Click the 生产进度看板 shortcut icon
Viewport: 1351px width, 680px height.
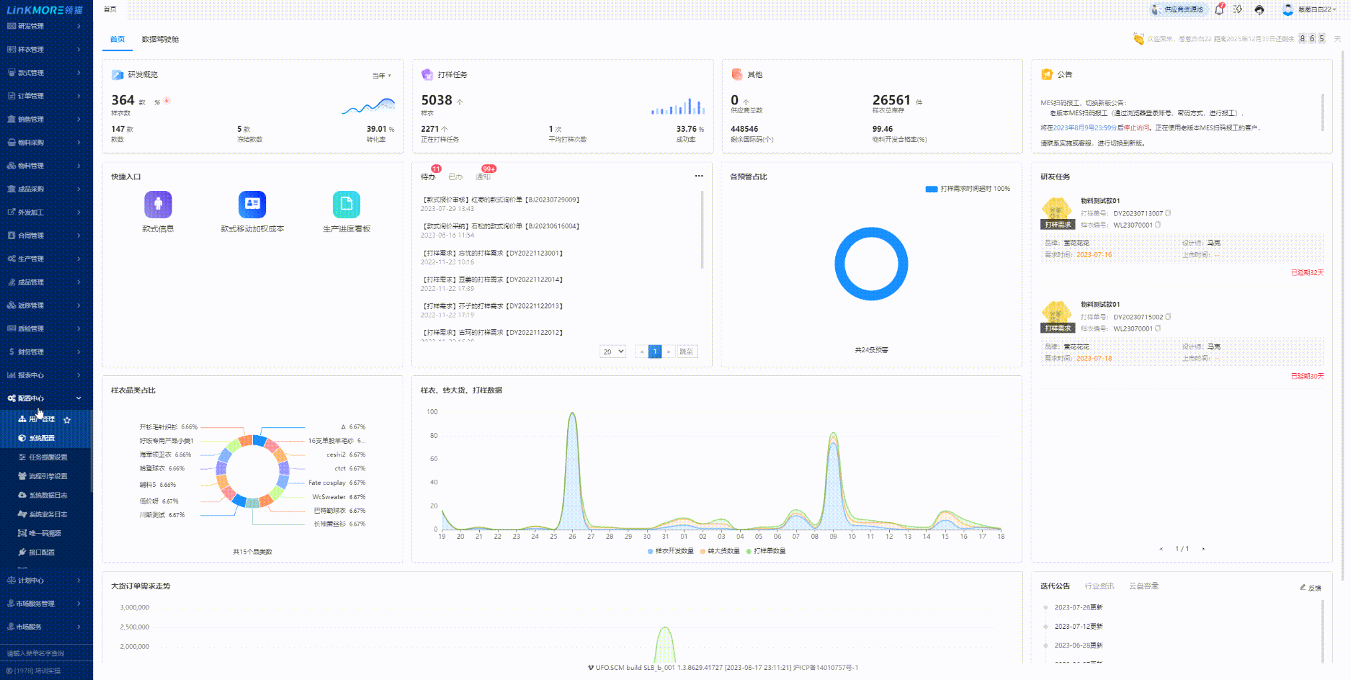346,204
